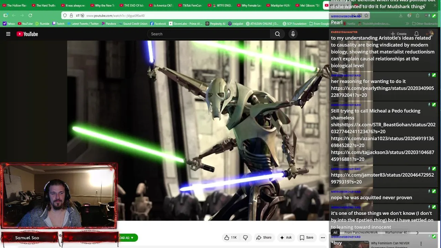Switch to Why Female Leaders tab
Image resolution: width=441 pixels, height=248 pixels.
(249, 6)
